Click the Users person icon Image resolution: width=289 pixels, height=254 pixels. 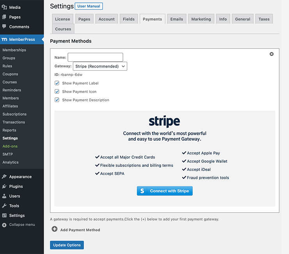click(x=4, y=196)
